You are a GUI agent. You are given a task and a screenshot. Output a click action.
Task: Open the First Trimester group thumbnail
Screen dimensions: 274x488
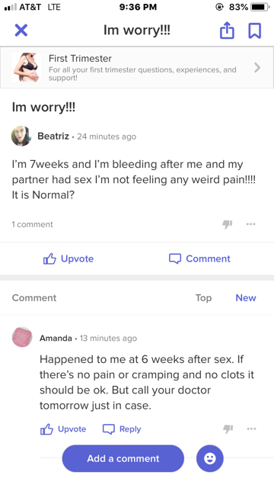pyautogui.click(x=27, y=67)
